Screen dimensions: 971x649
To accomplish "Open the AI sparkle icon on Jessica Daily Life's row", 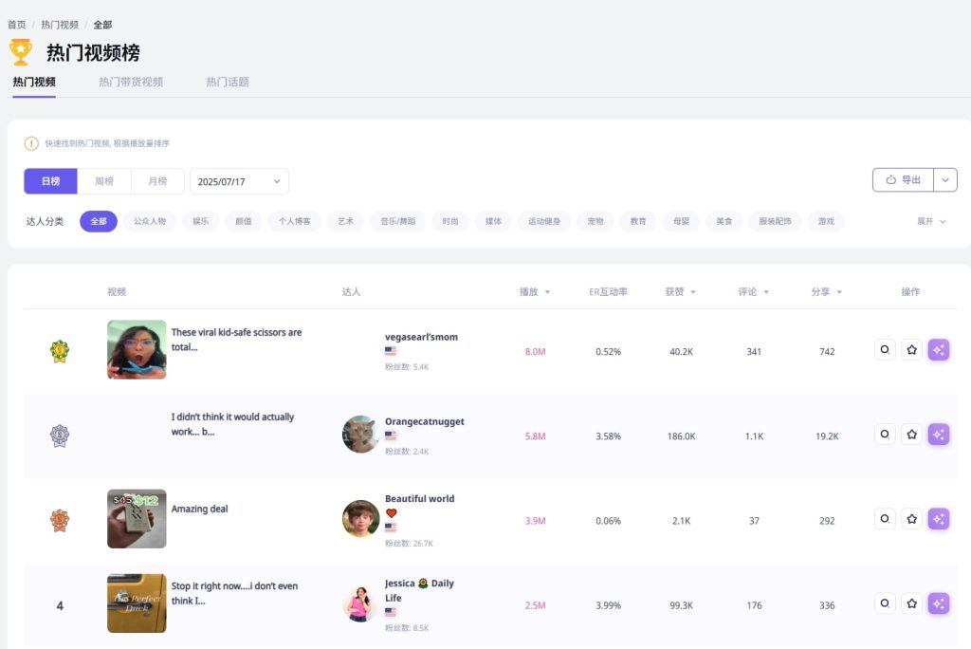I will click(939, 603).
